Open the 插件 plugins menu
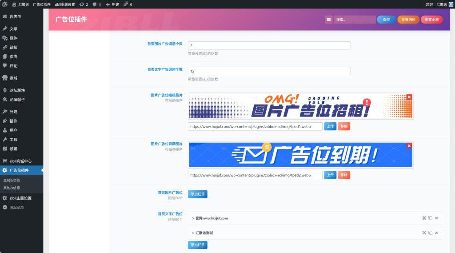455x253 pixels. click(21, 121)
